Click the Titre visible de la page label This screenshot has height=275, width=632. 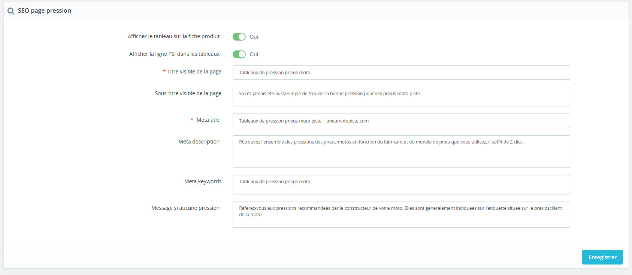point(194,72)
